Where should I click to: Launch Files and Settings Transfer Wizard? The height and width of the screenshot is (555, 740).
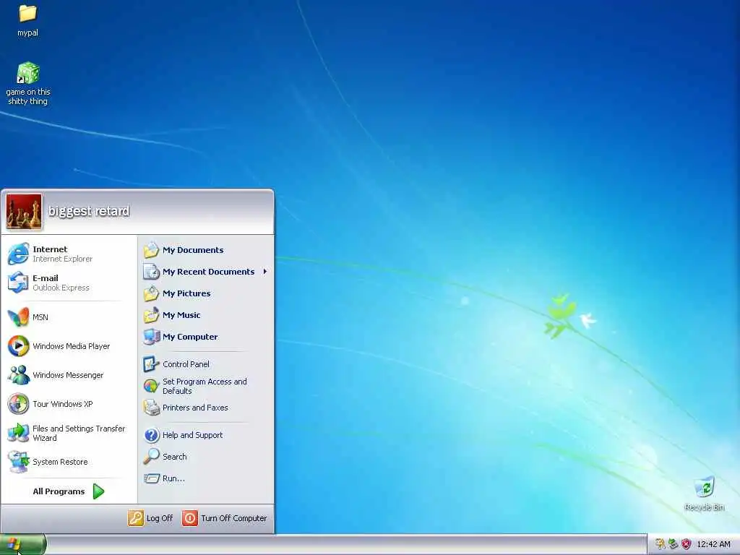(69, 433)
